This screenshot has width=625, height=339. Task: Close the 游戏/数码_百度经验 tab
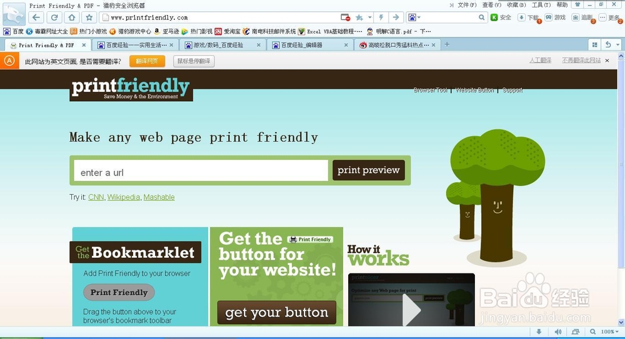pyautogui.click(x=258, y=45)
